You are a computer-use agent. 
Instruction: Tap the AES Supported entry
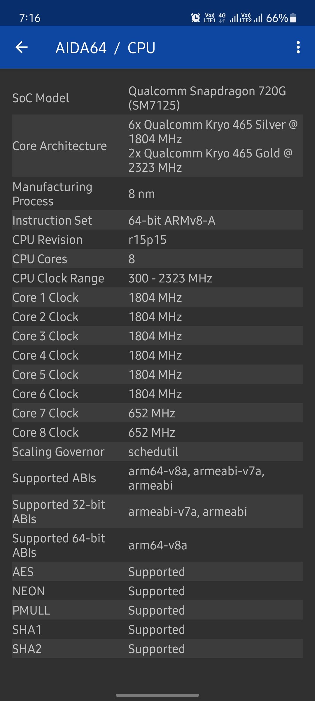pos(157,572)
